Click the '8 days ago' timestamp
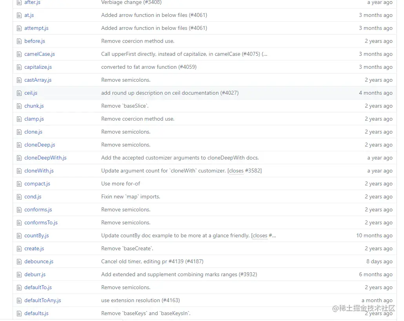This screenshot has width=404, height=321. point(379,262)
